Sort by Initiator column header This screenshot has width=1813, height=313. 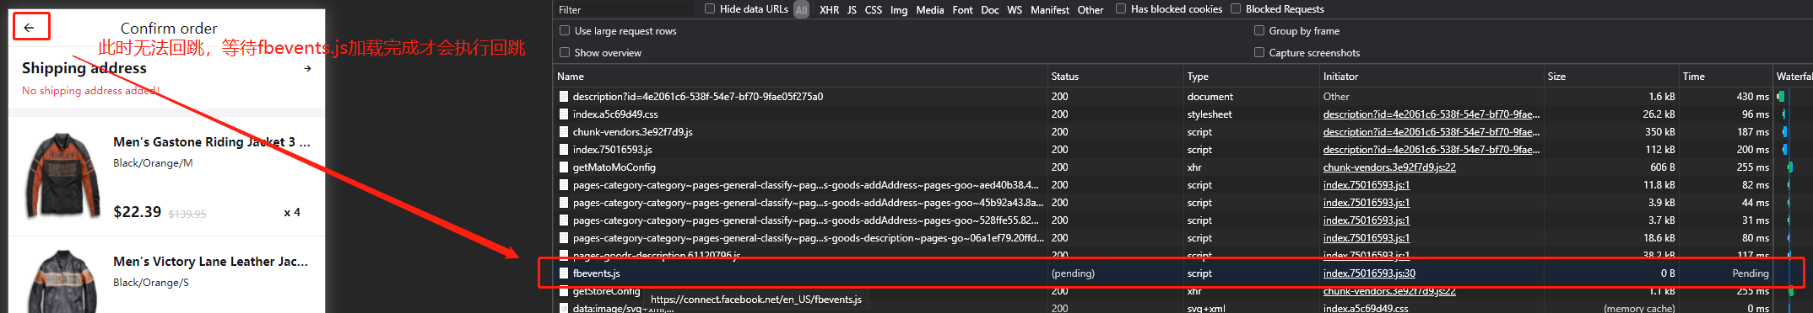(x=1431, y=76)
